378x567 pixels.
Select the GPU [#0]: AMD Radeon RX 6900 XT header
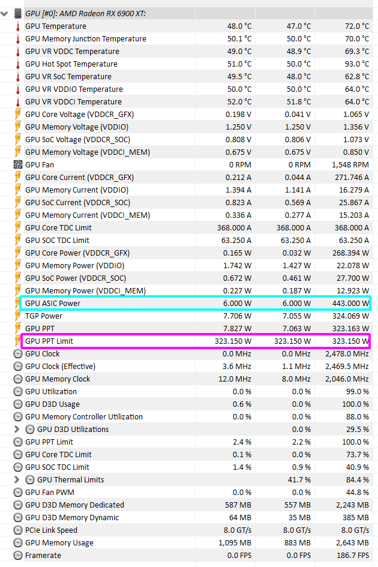(86, 14)
